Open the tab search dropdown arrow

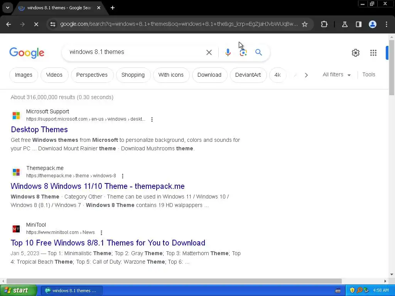(x=8, y=8)
